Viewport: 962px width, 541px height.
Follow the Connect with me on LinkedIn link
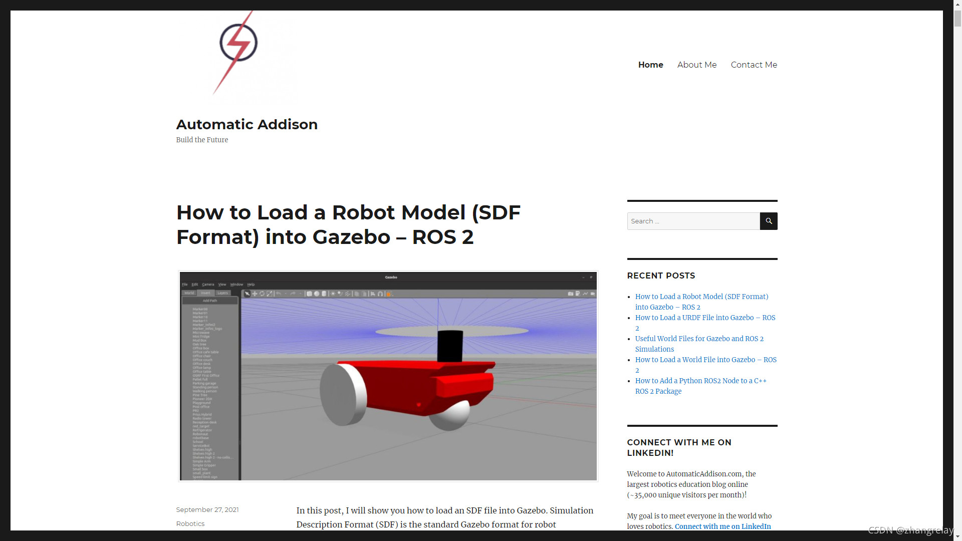(x=723, y=526)
